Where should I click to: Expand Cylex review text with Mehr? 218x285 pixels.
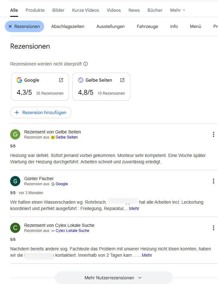(147, 255)
